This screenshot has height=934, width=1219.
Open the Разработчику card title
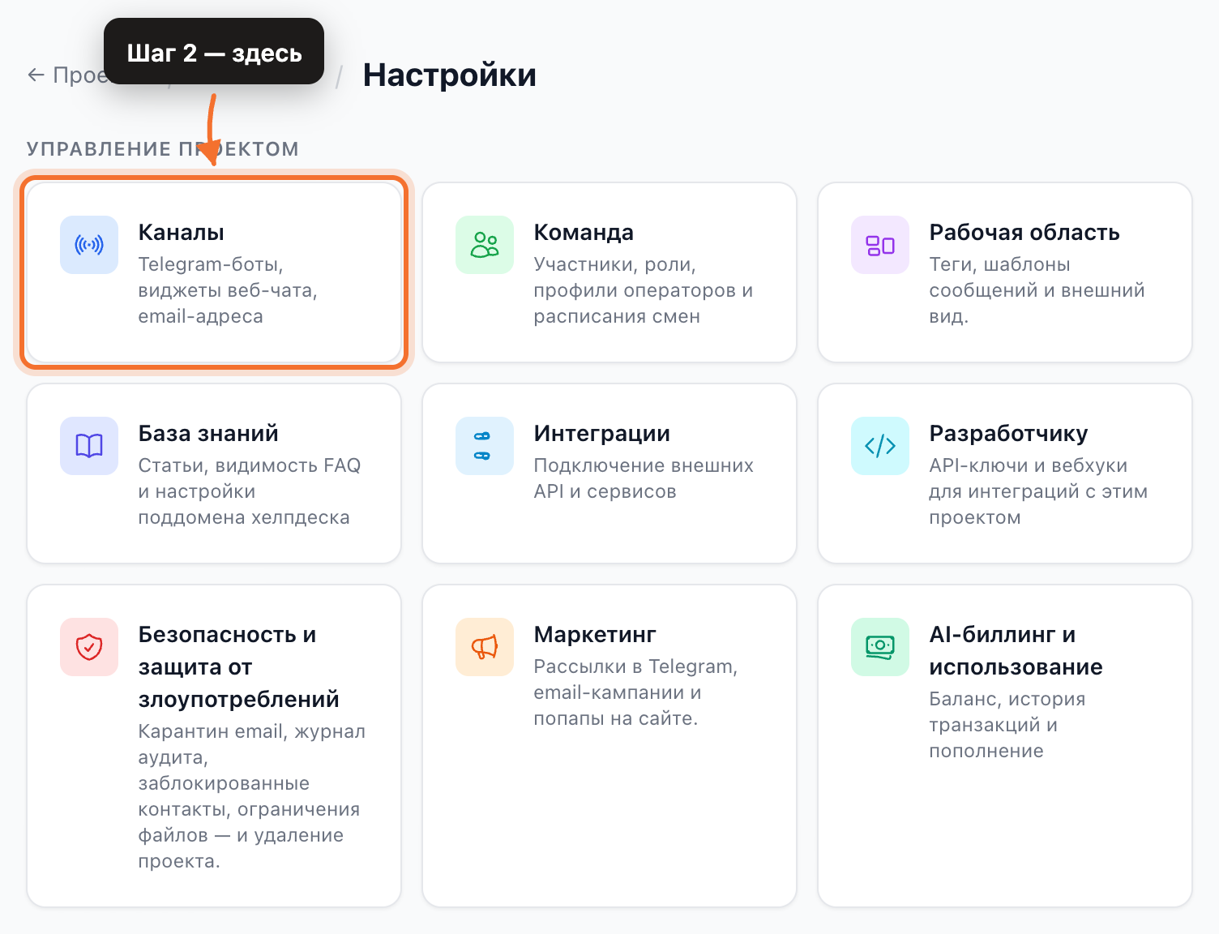point(1008,434)
